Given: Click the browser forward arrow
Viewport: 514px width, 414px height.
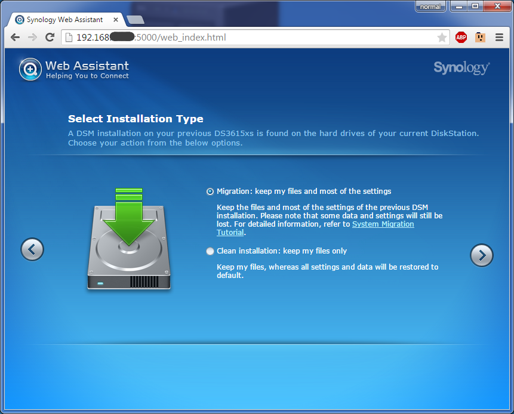Looking at the screenshot, I should (32, 38).
